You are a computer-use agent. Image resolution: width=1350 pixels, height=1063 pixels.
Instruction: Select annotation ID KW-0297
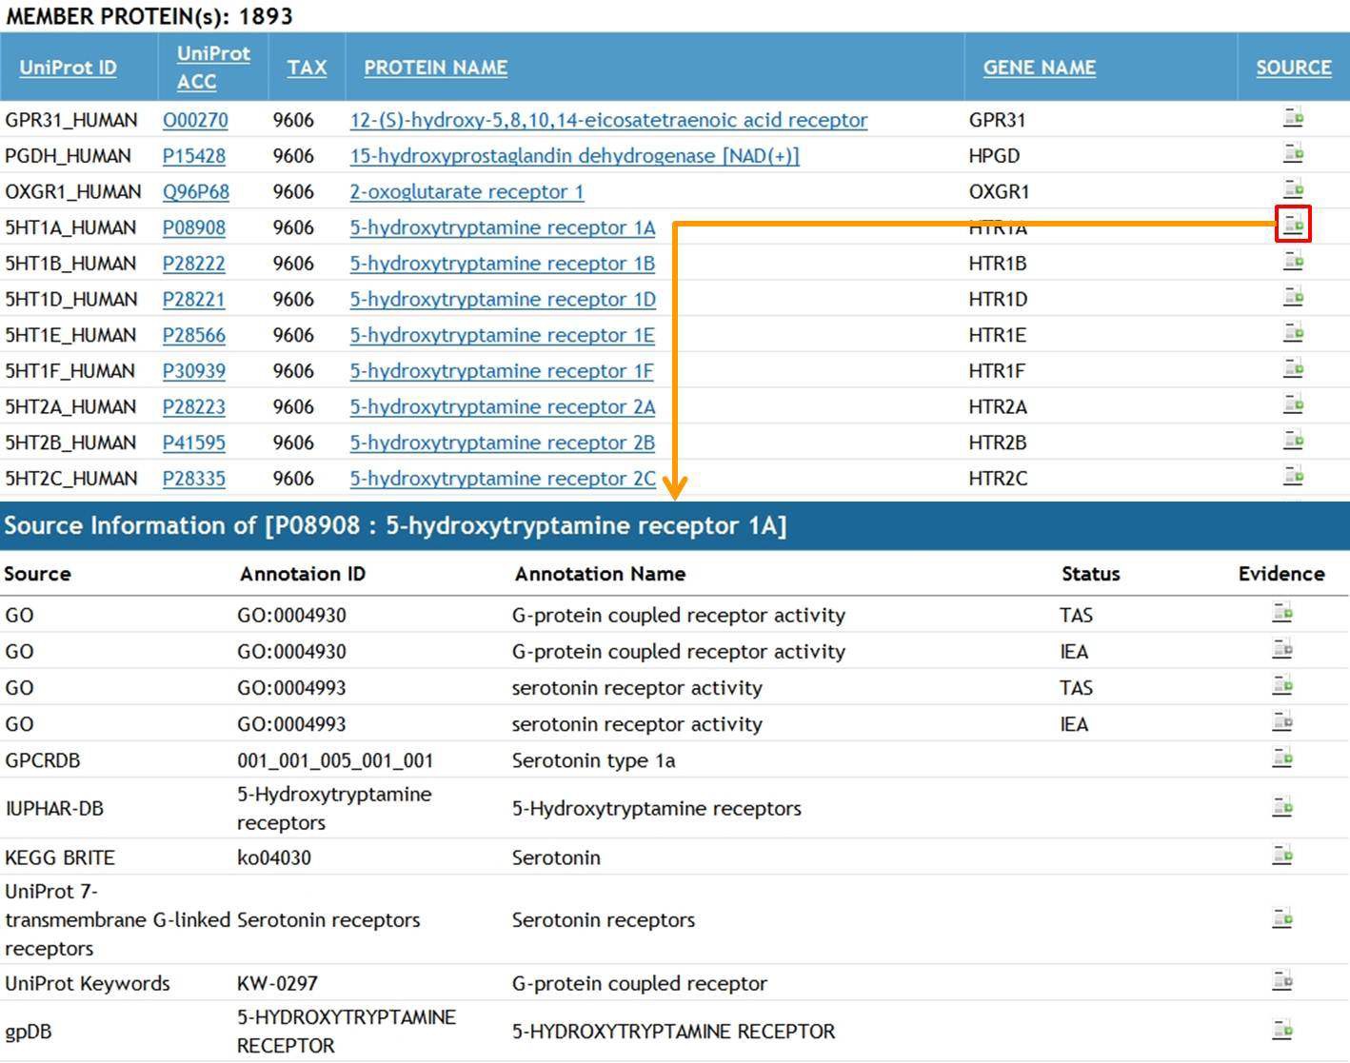277,983
